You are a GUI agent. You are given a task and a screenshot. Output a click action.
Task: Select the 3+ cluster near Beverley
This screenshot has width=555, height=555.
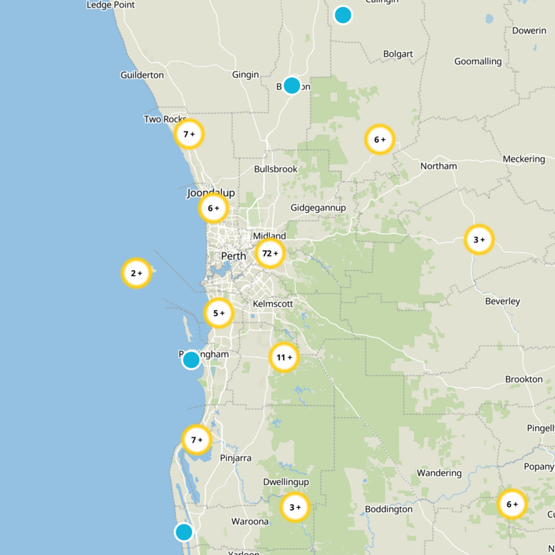tap(477, 238)
